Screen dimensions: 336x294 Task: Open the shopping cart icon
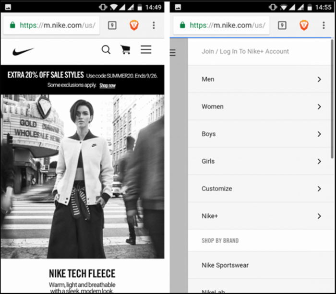click(x=126, y=50)
